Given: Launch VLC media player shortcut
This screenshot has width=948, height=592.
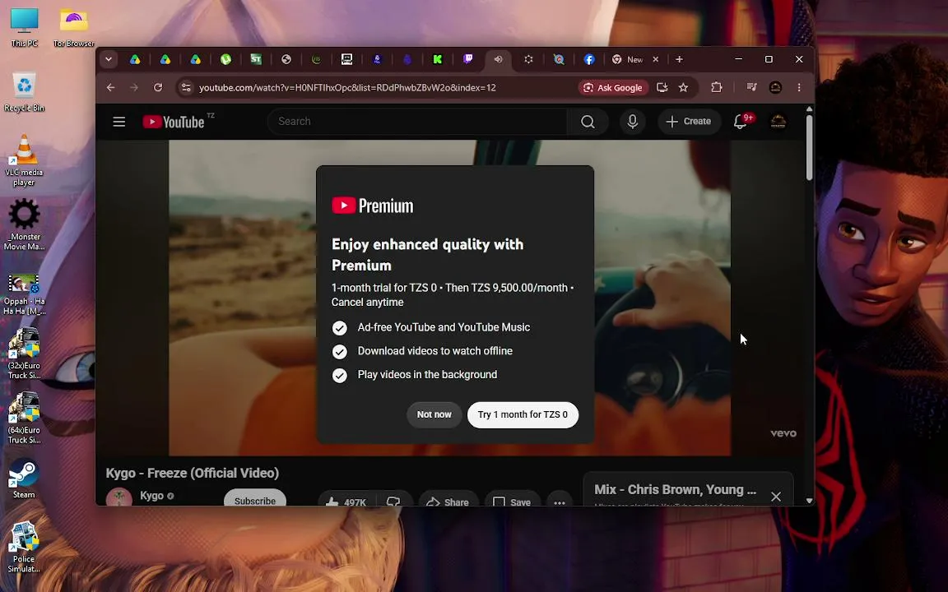Looking at the screenshot, I should click(x=24, y=160).
